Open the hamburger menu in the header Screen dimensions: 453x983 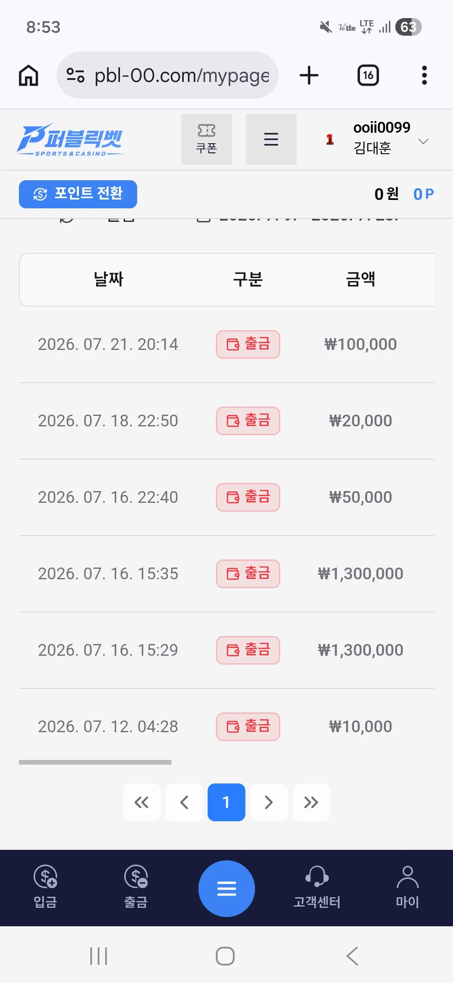coord(271,139)
